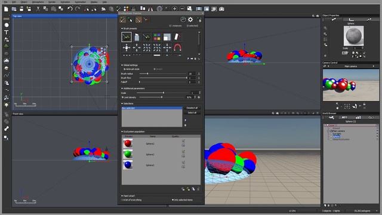
Task: Click the Undo arrow icon
Action: (x=70, y=9)
